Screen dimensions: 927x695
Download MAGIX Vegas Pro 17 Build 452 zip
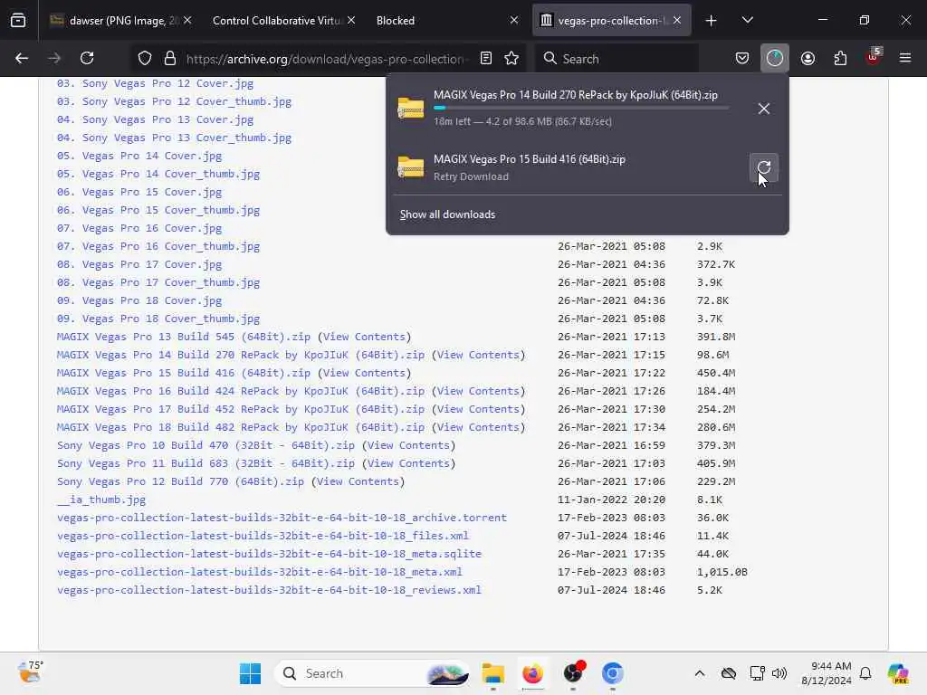(241, 409)
